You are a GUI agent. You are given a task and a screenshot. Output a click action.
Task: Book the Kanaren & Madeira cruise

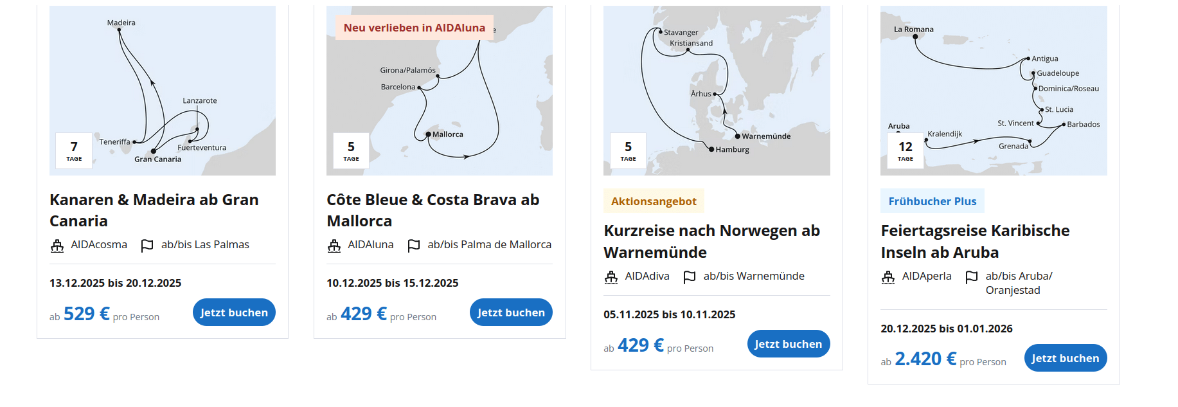click(x=234, y=312)
